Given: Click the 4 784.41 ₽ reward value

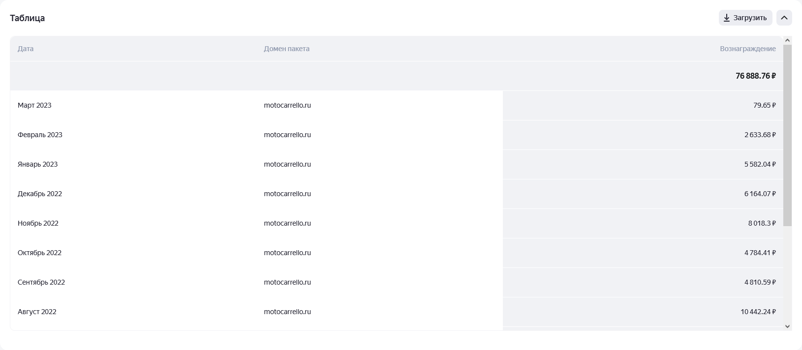Looking at the screenshot, I should (x=760, y=253).
